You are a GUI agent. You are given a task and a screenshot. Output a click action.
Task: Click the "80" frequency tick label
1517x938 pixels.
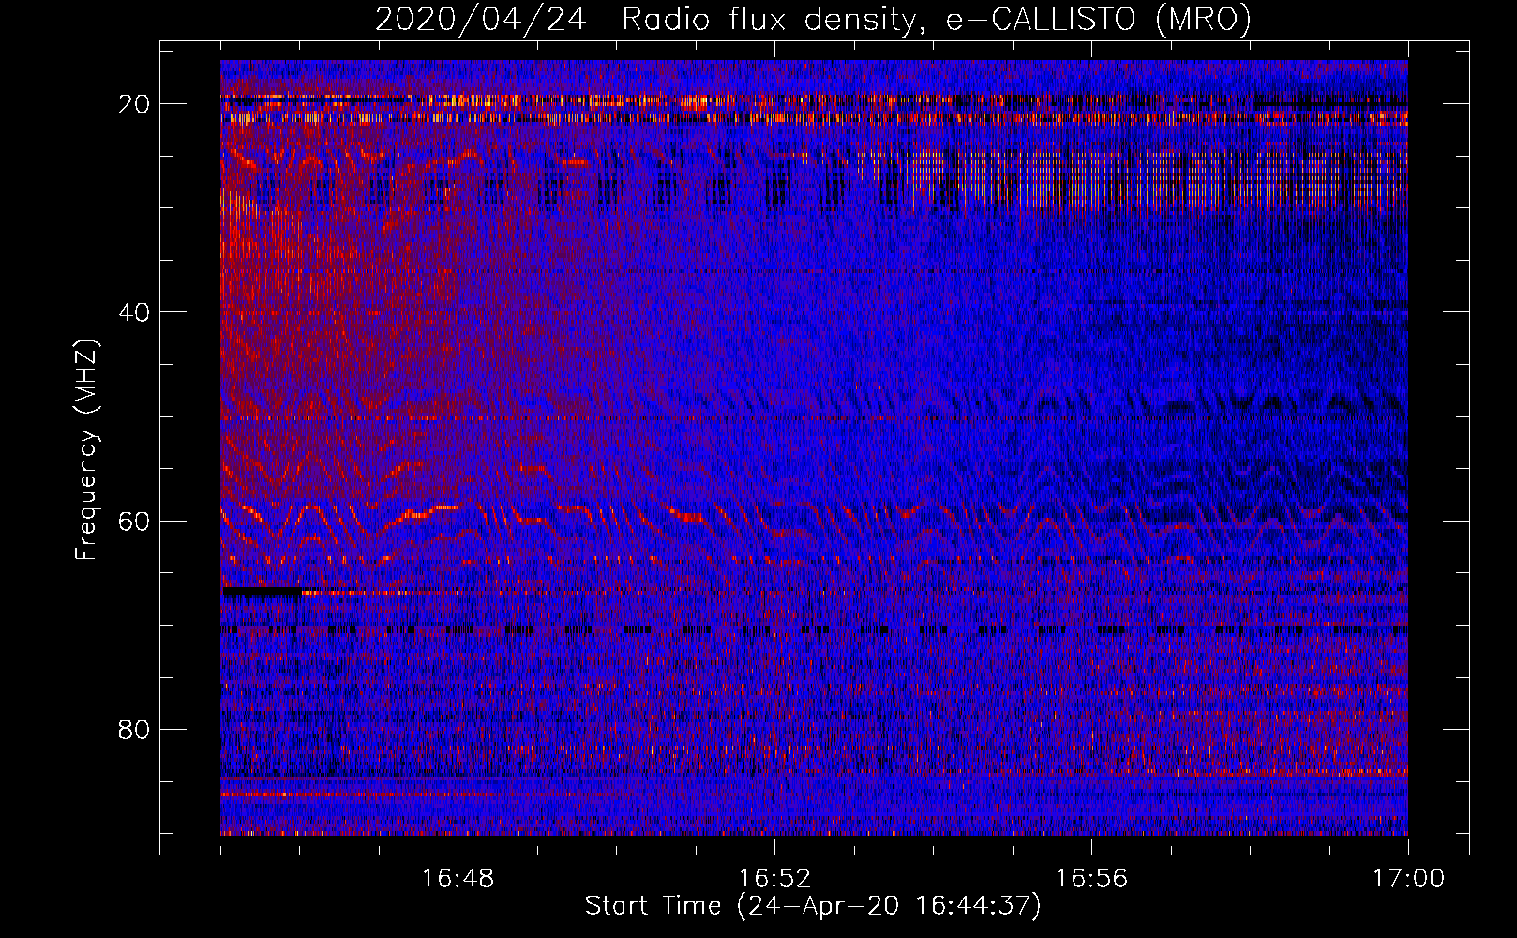point(135,730)
